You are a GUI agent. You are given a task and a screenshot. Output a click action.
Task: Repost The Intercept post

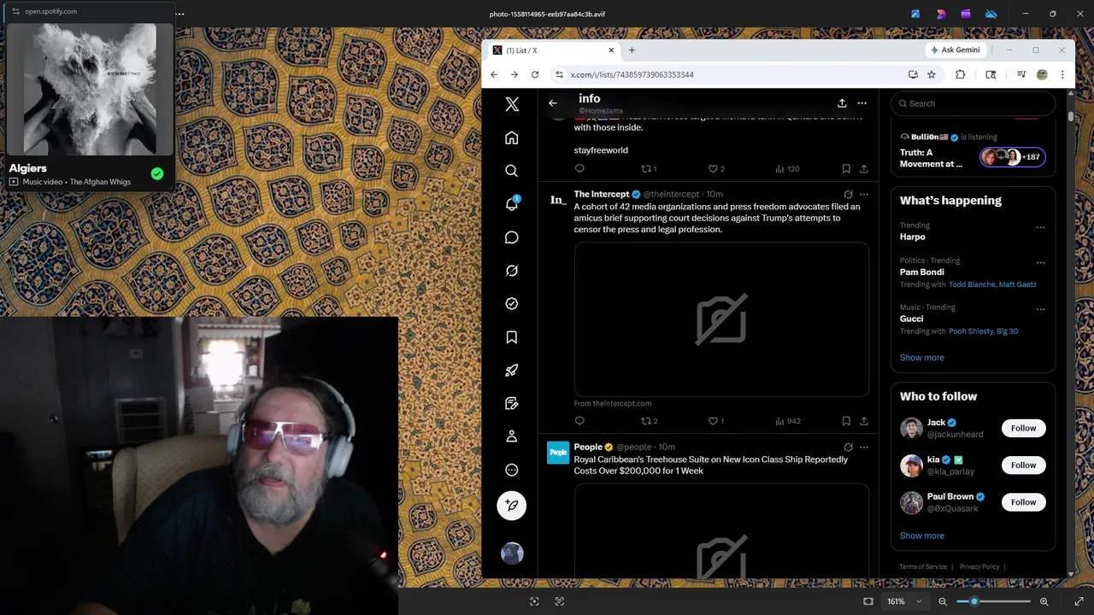click(x=649, y=421)
